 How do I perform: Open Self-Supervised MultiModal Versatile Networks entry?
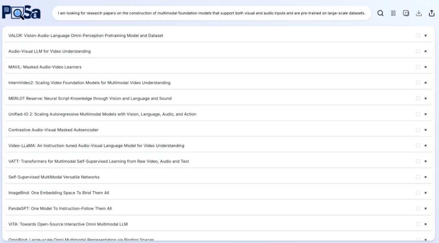coord(54,177)
